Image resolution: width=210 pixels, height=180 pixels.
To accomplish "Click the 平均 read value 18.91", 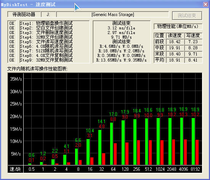I will click(175, 60).
